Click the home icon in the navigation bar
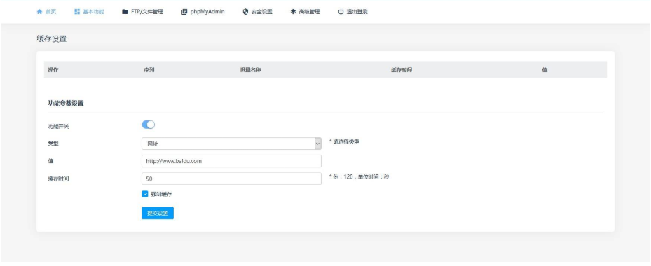The width and height of the screenshot is (651, 266). (39, 12)
